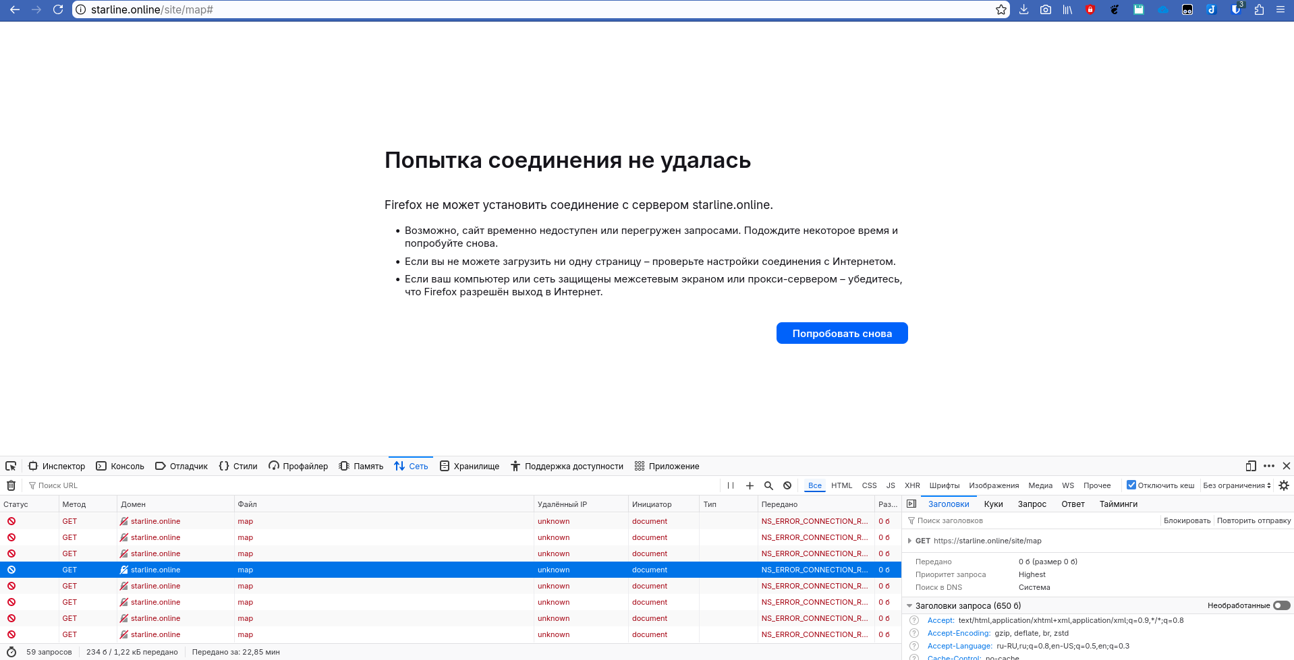Bookmark this page with the star icon
The height and width of the screenshot is (660, 1294).
click(1001, 9)
